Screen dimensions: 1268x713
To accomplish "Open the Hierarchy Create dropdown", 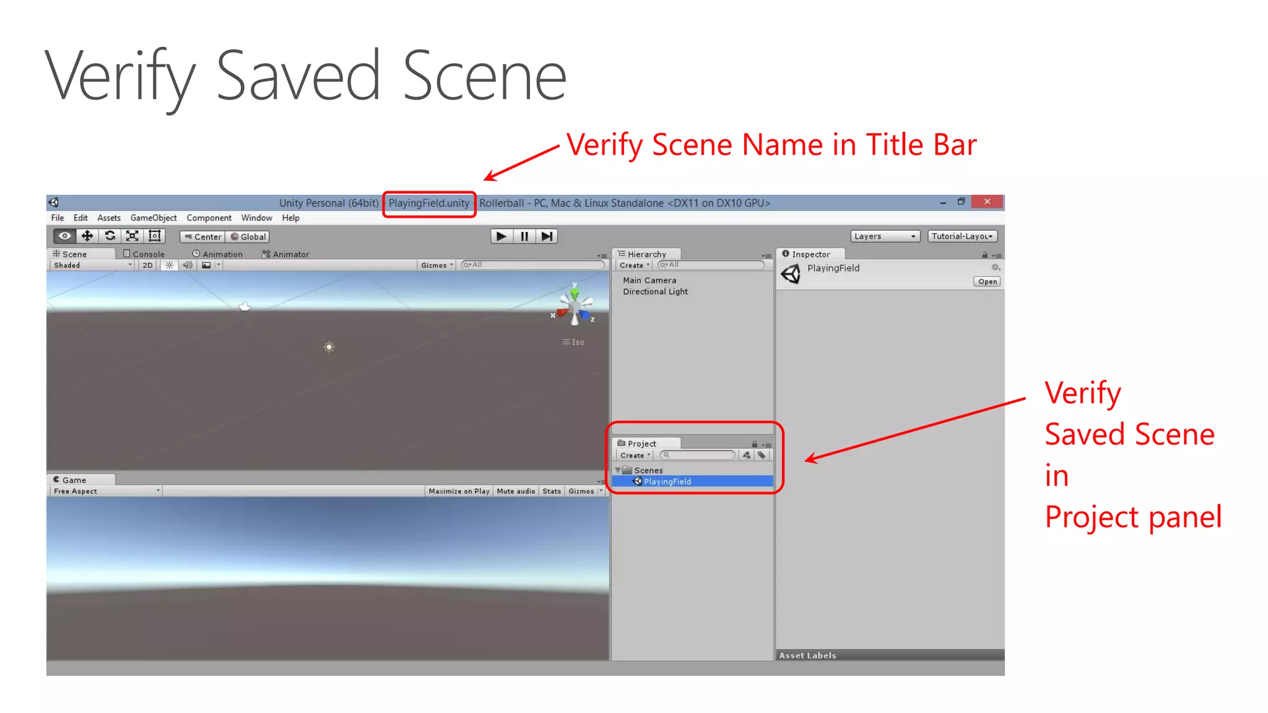I will 634,265.
